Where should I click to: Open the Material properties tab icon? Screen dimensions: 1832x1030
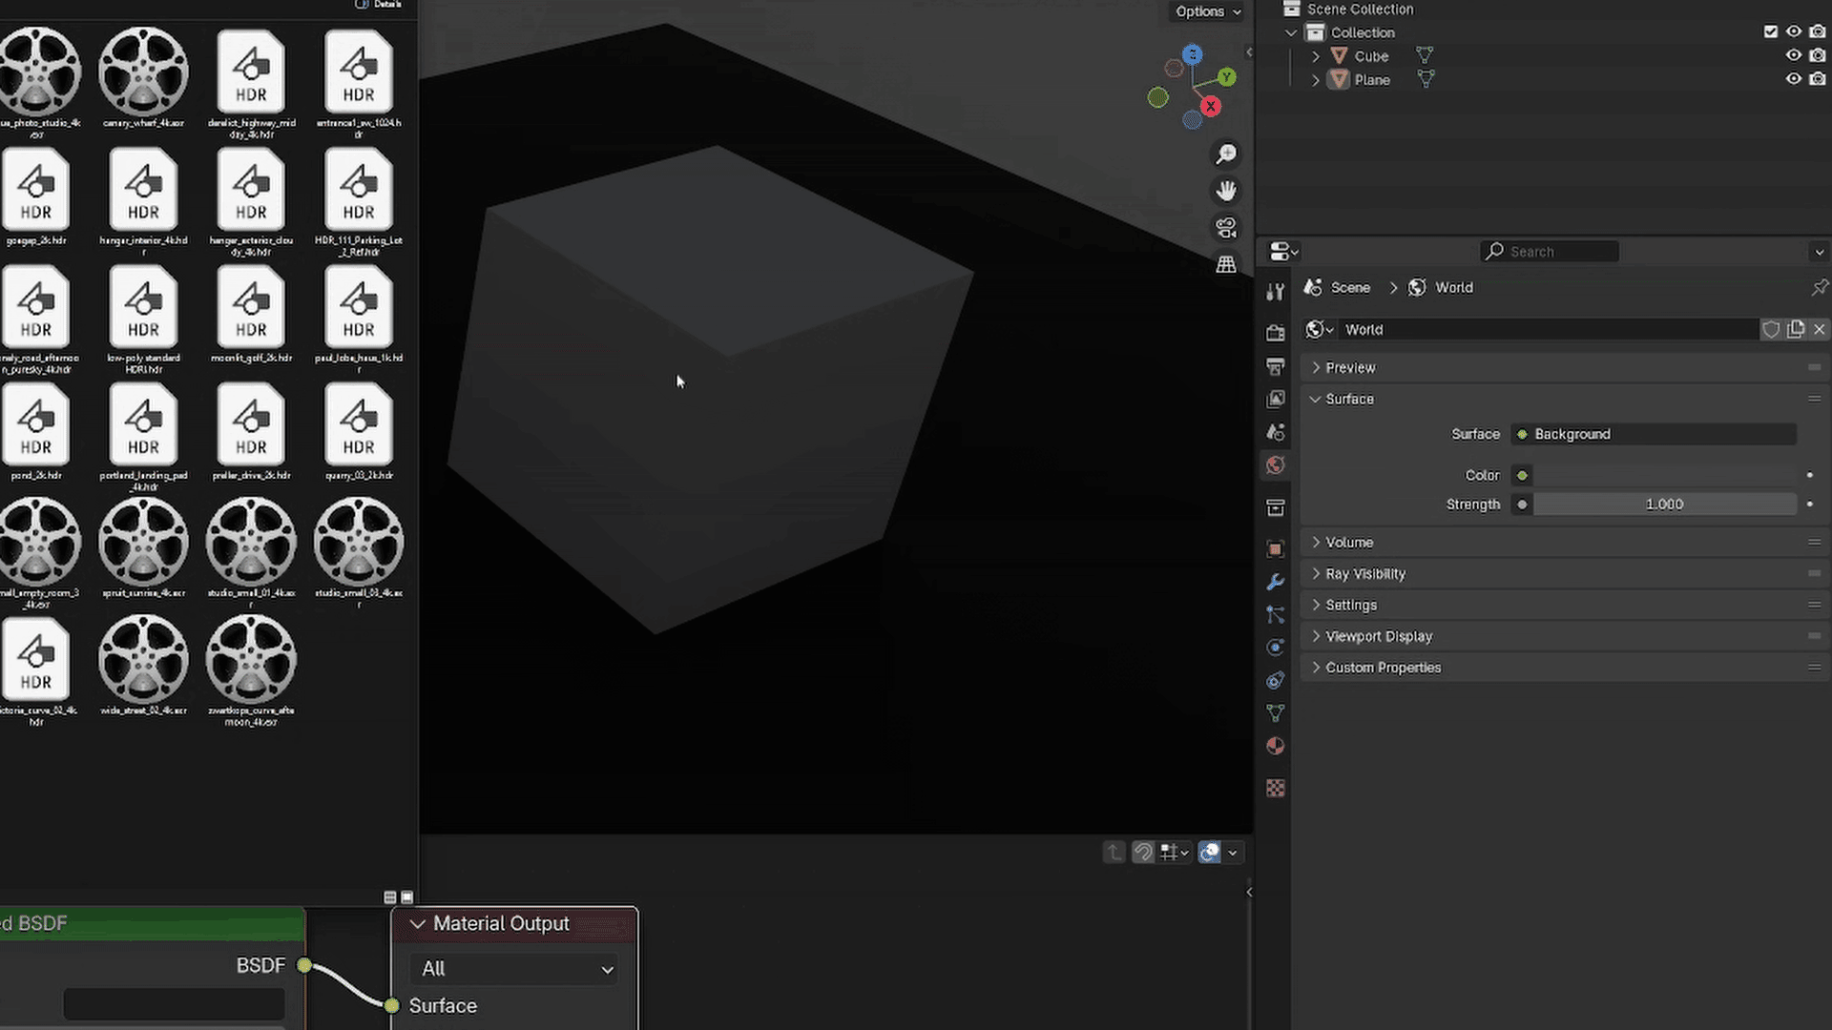[x=1276, y=746]
